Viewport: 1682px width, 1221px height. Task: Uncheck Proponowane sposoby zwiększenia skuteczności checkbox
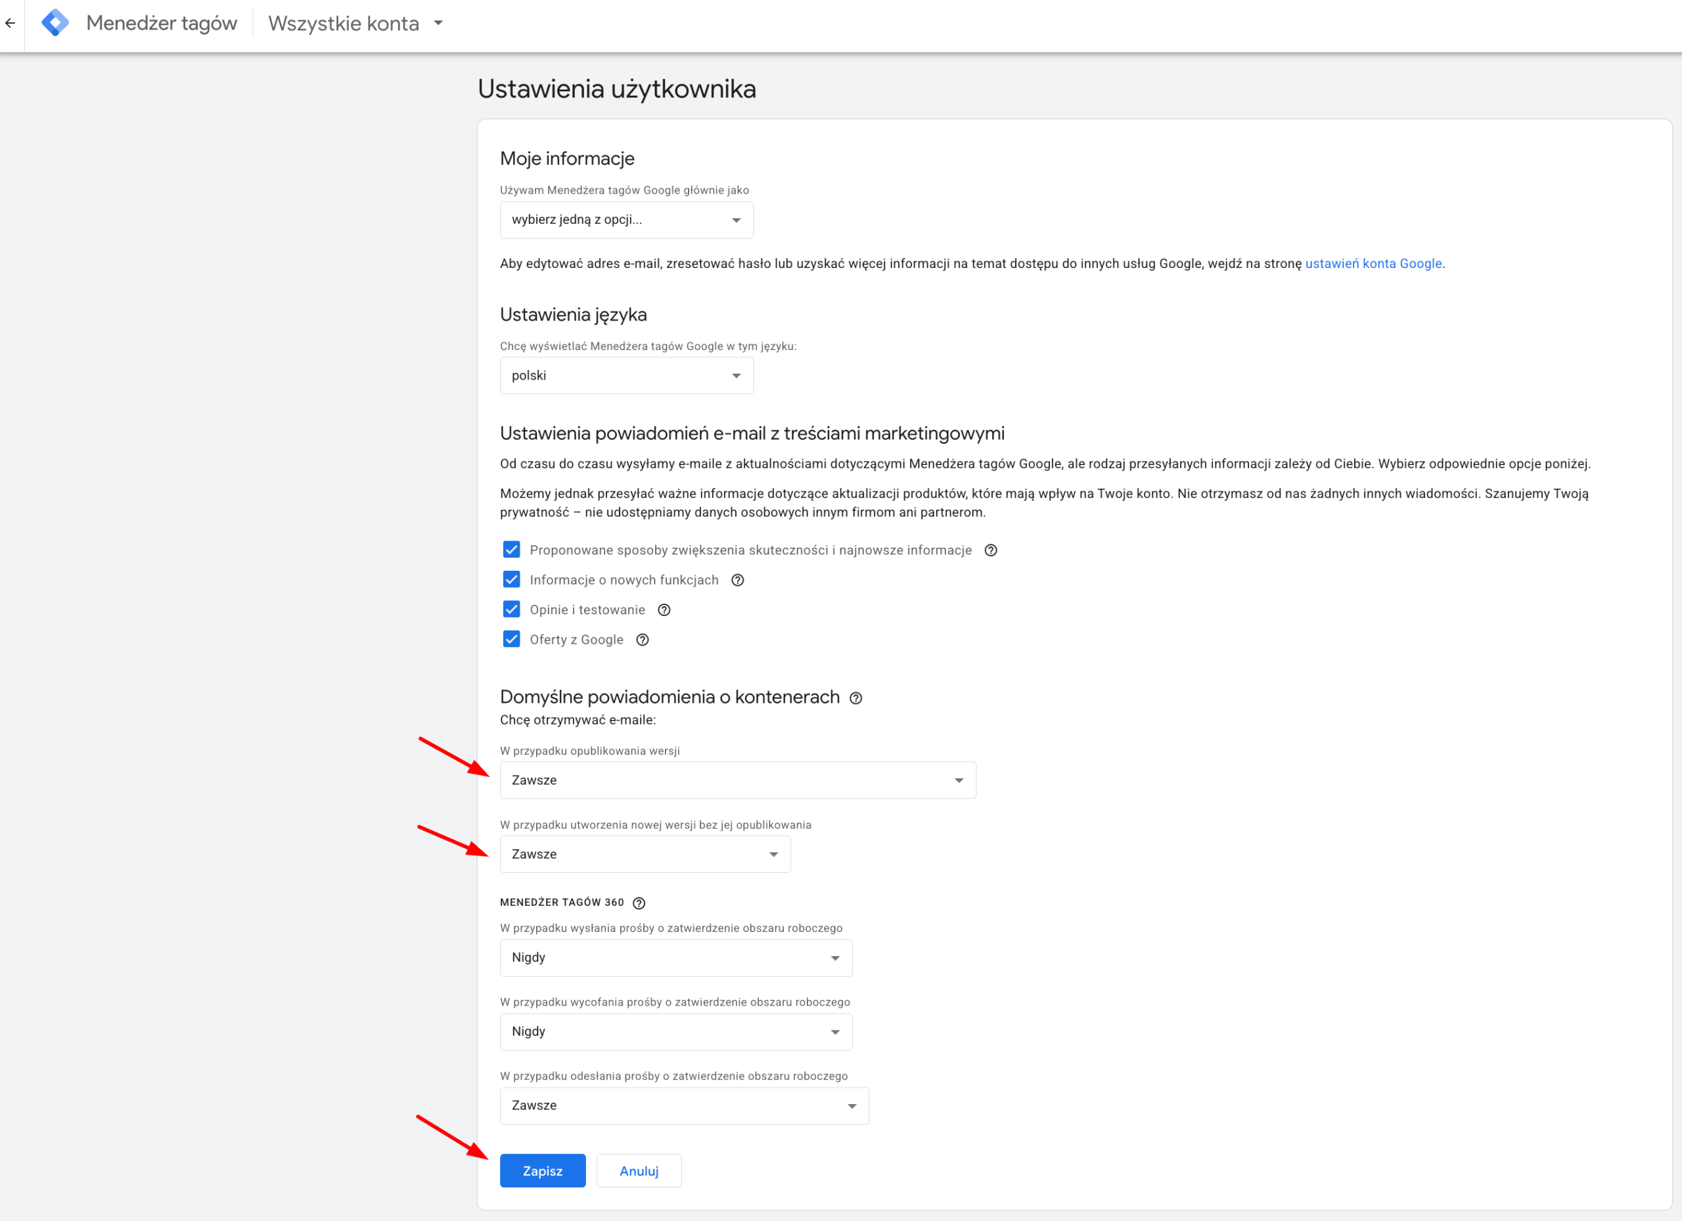click(x=512, y=549)
